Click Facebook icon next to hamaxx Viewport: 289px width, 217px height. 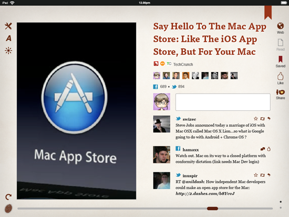click(x=178, y=148)
